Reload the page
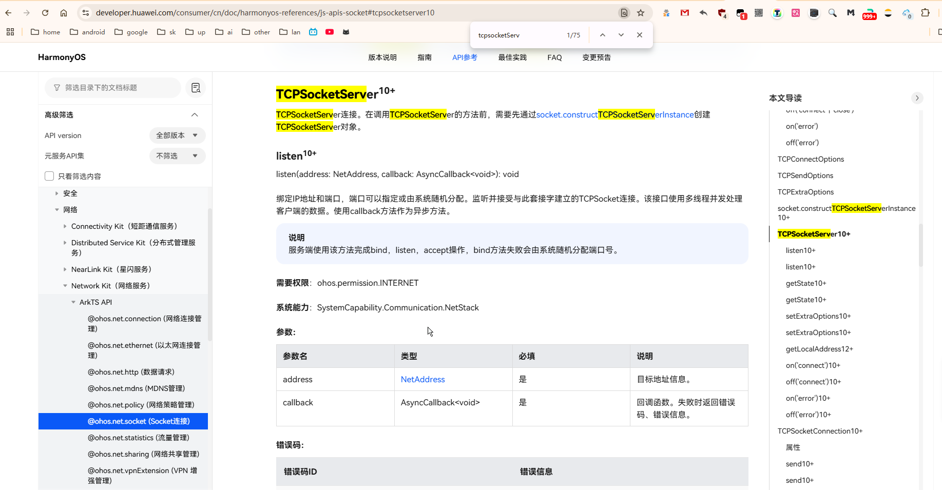The height and width of the screenshot is (490, 942). [x=45, y=13]
